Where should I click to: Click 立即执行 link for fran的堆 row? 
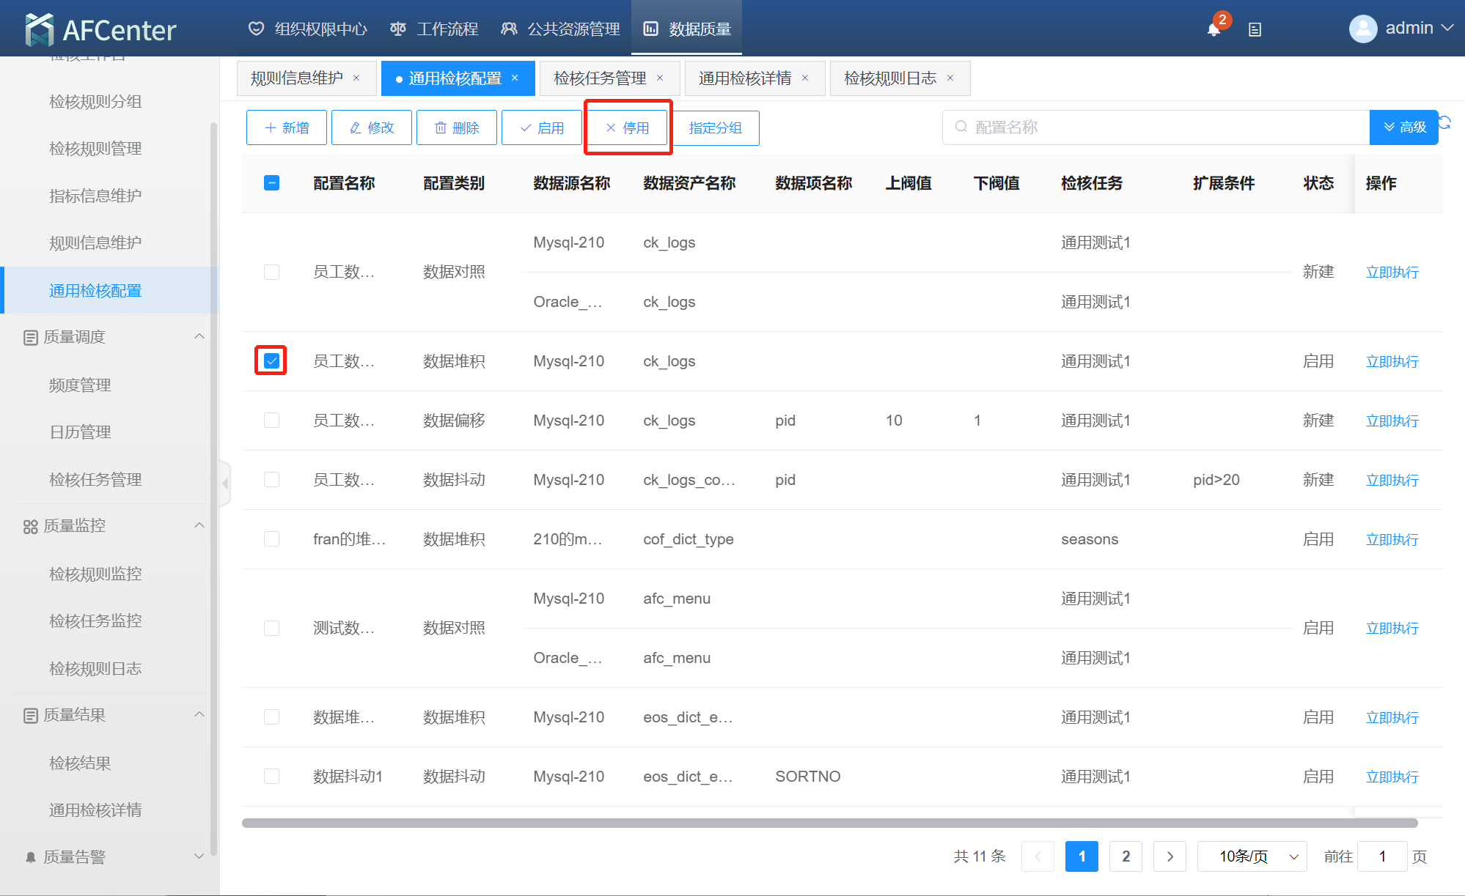click(1392, 540)
